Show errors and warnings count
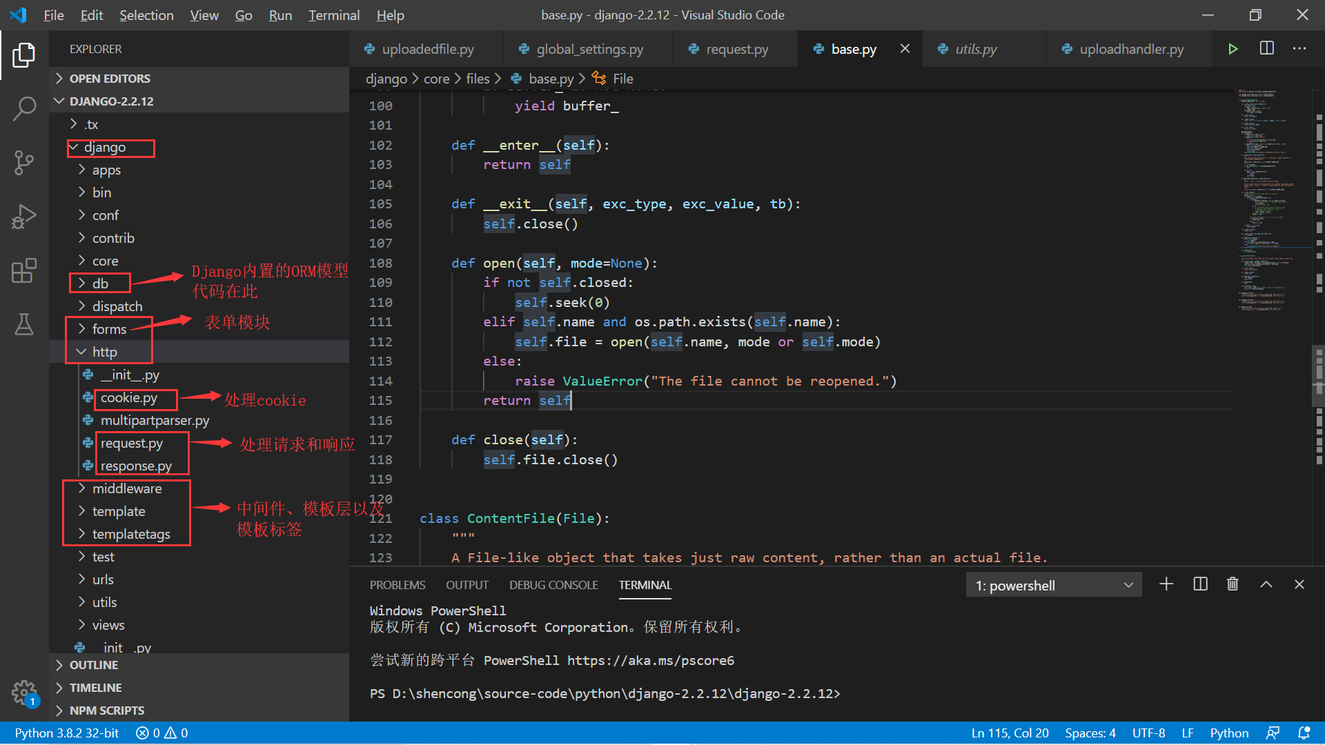Image resolution: width=1325 pixels, height=745 pixels. [162, 733]
